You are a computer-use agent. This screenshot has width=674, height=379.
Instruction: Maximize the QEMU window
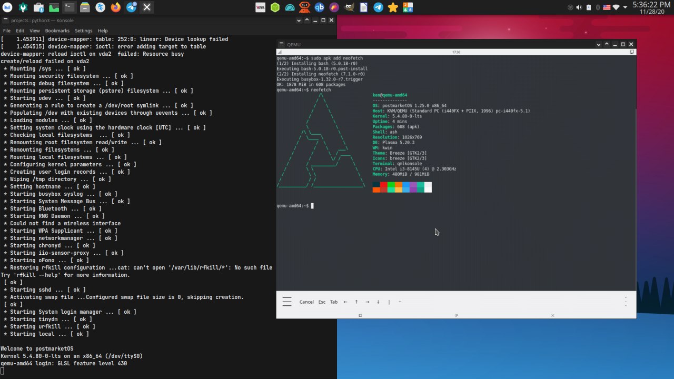623,44
